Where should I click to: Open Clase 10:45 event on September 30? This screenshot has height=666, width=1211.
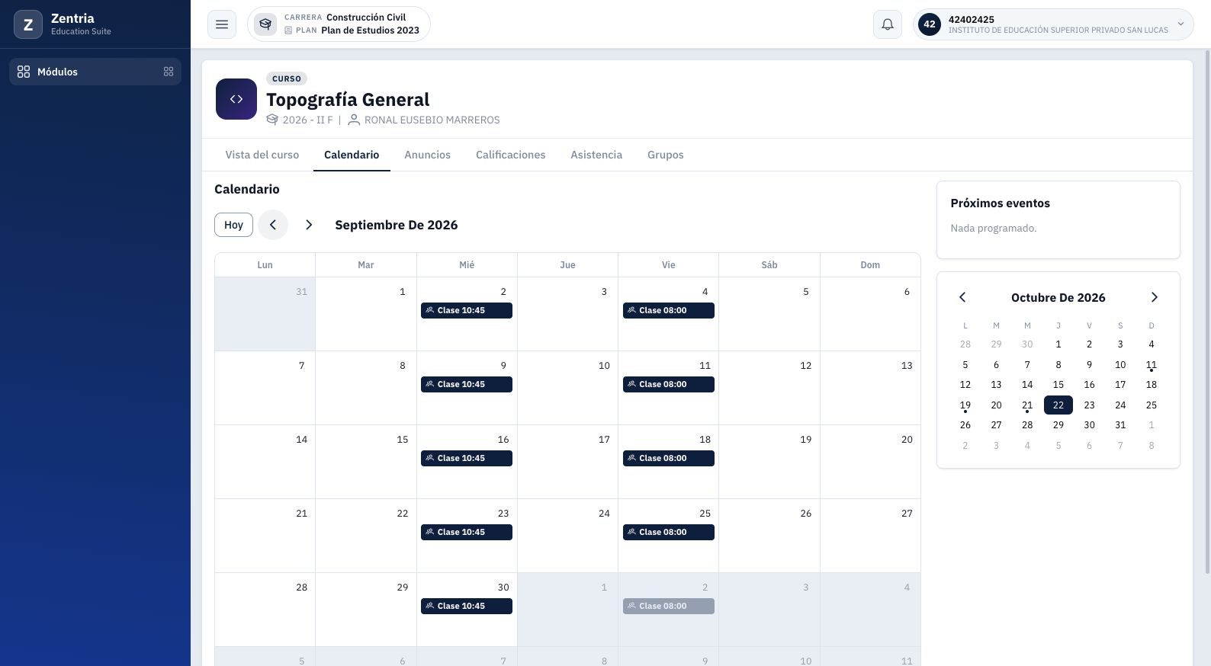(467, 606)
